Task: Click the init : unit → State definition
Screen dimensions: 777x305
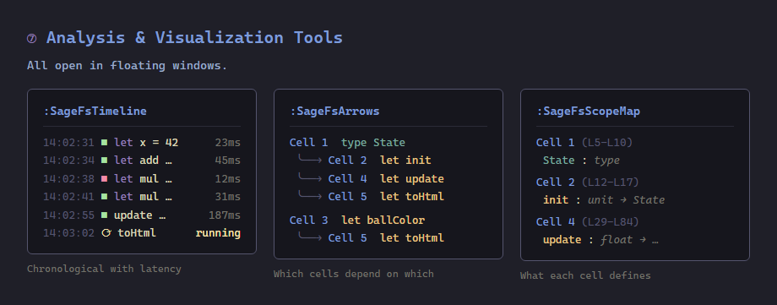Action: pyautogui.click(x=604, y=200)
